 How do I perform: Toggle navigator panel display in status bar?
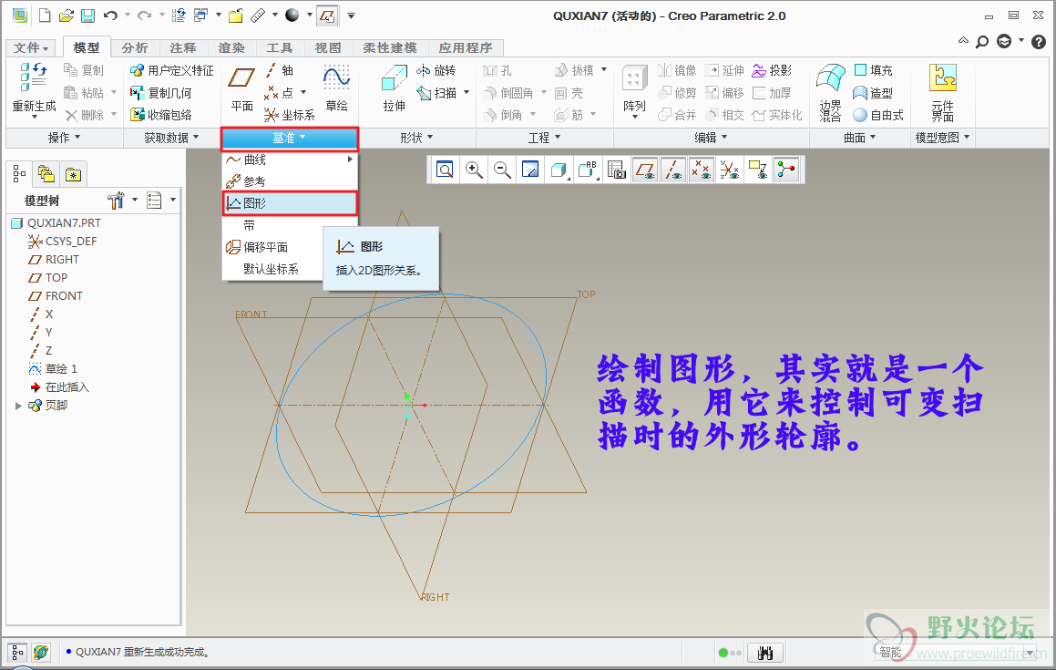point(16,653)
